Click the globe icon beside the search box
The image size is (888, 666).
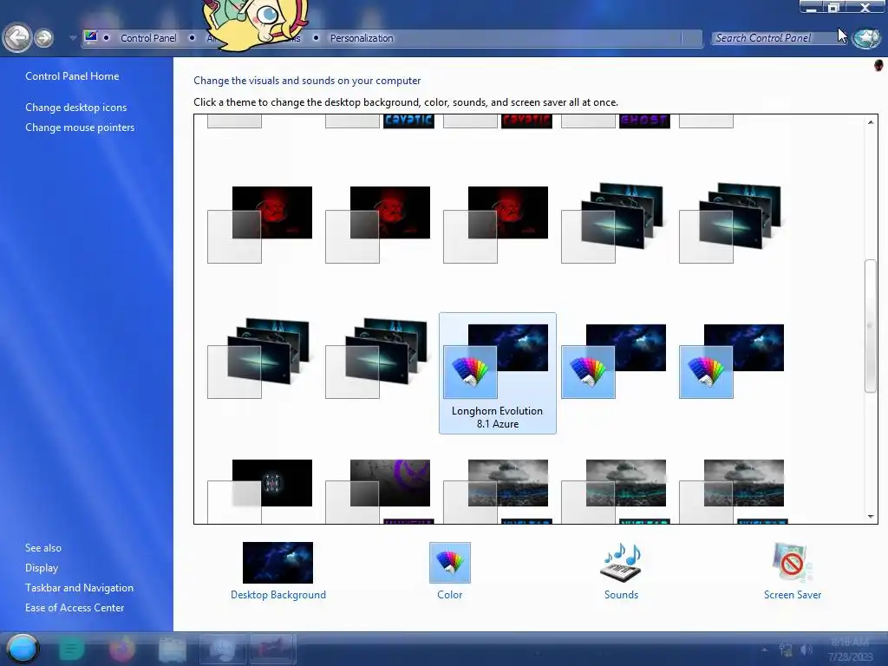click(x=866, y=38)
